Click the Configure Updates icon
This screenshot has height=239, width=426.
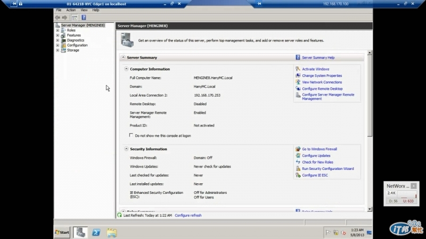(298, 155)
